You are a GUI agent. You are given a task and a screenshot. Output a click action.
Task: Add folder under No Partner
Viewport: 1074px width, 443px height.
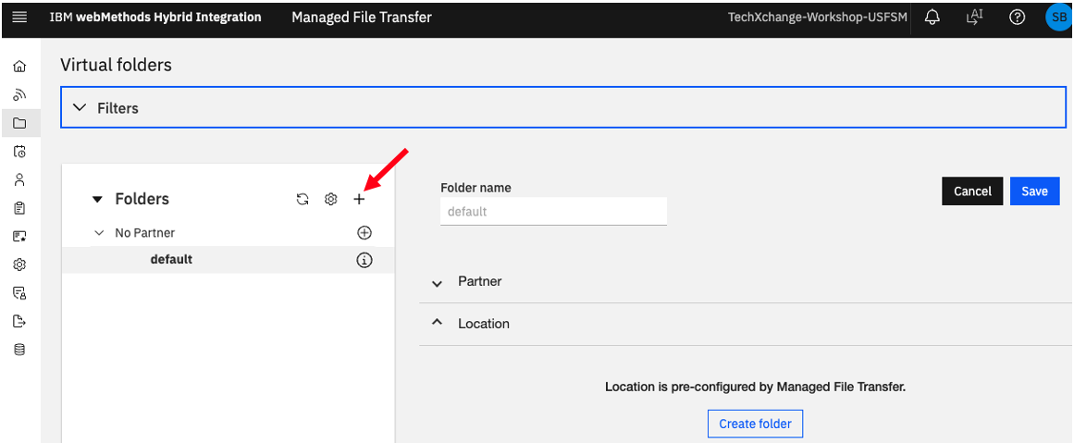[x=364, y=233]
